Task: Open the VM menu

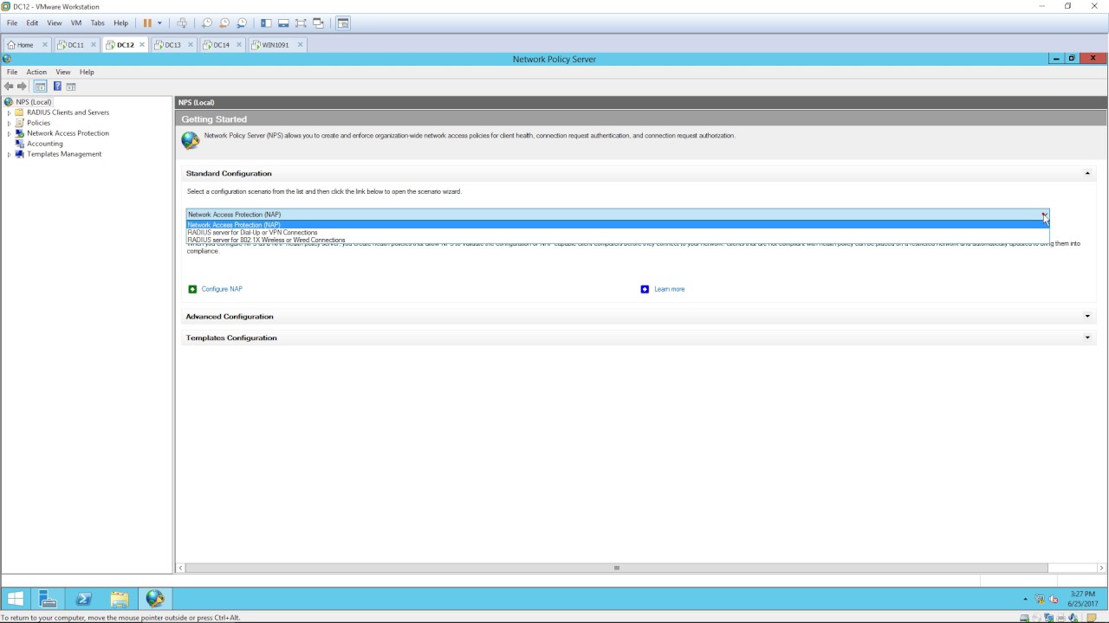Action: tap(76, 23)
